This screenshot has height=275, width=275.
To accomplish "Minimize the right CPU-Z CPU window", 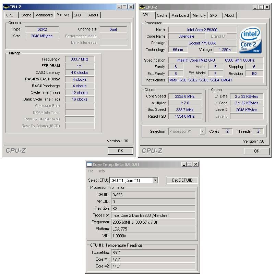I will click(x=255, y=7).
